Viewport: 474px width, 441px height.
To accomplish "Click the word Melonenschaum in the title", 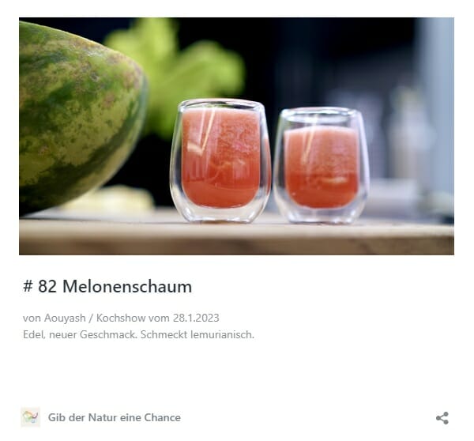I will coord(127,286).
